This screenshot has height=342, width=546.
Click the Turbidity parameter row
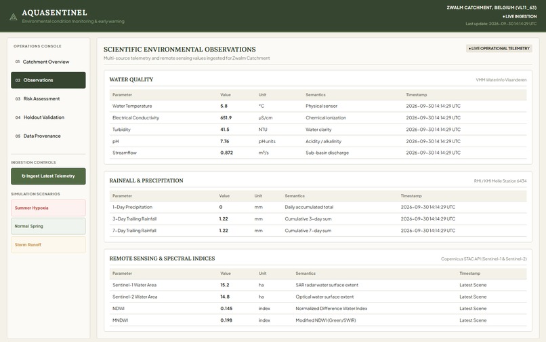[318, 130]
